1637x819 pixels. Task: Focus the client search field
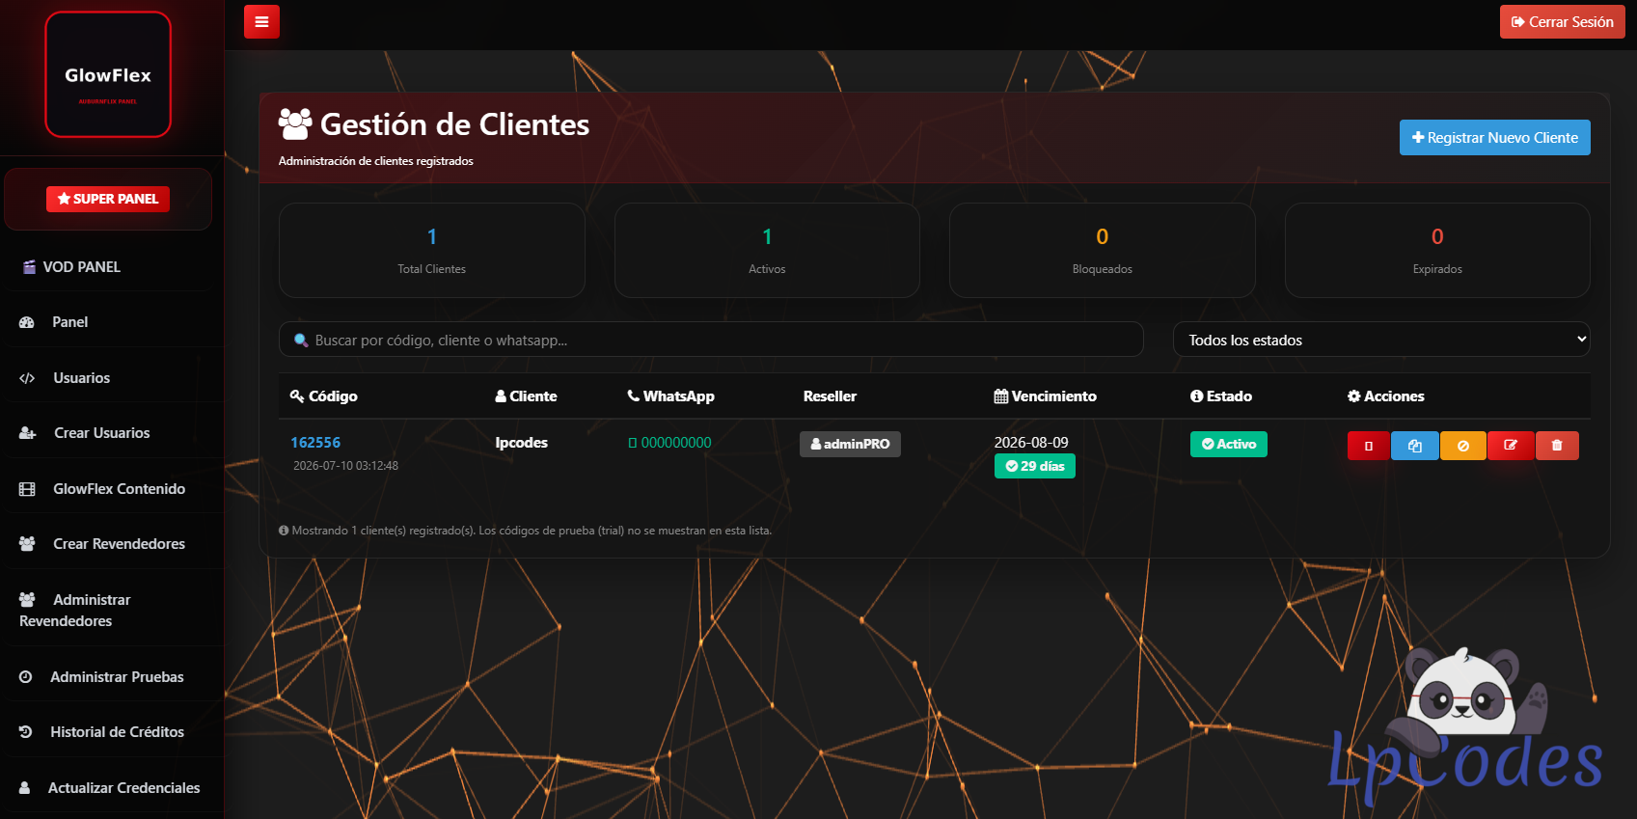click(711, 340)
